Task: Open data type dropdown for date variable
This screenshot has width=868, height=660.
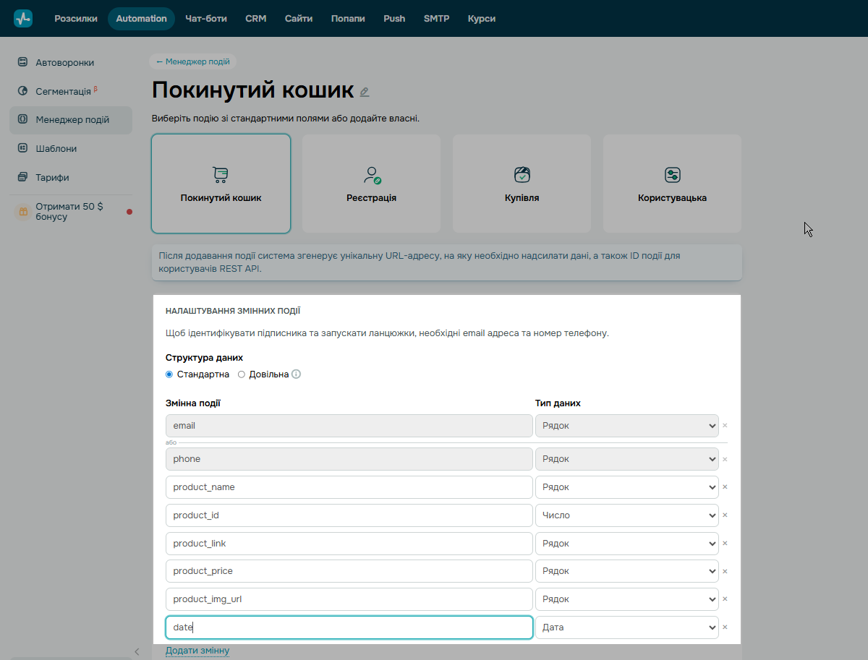Action: (626, 627)
